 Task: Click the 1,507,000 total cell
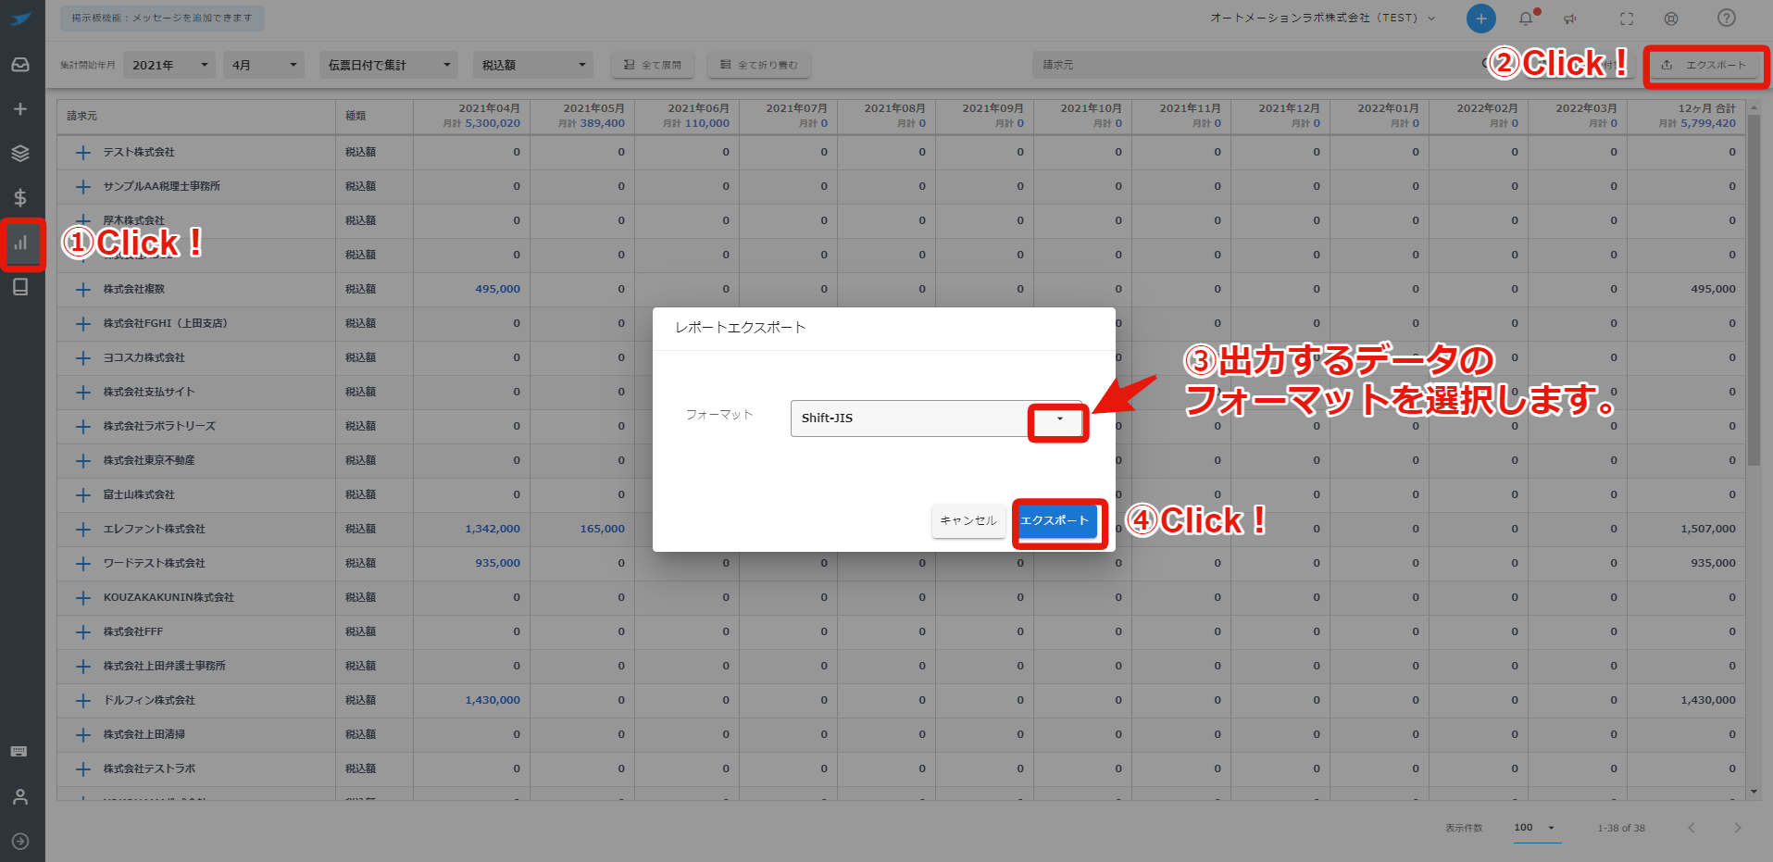point(1708,529)
